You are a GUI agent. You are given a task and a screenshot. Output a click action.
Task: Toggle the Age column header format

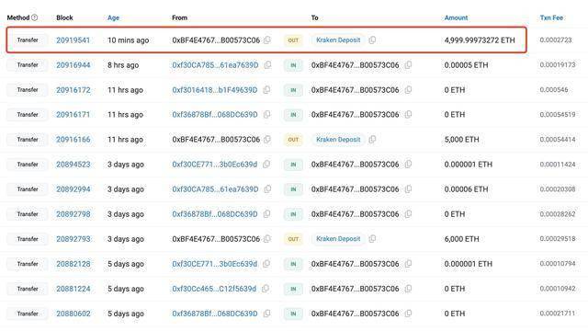[113, 17]
